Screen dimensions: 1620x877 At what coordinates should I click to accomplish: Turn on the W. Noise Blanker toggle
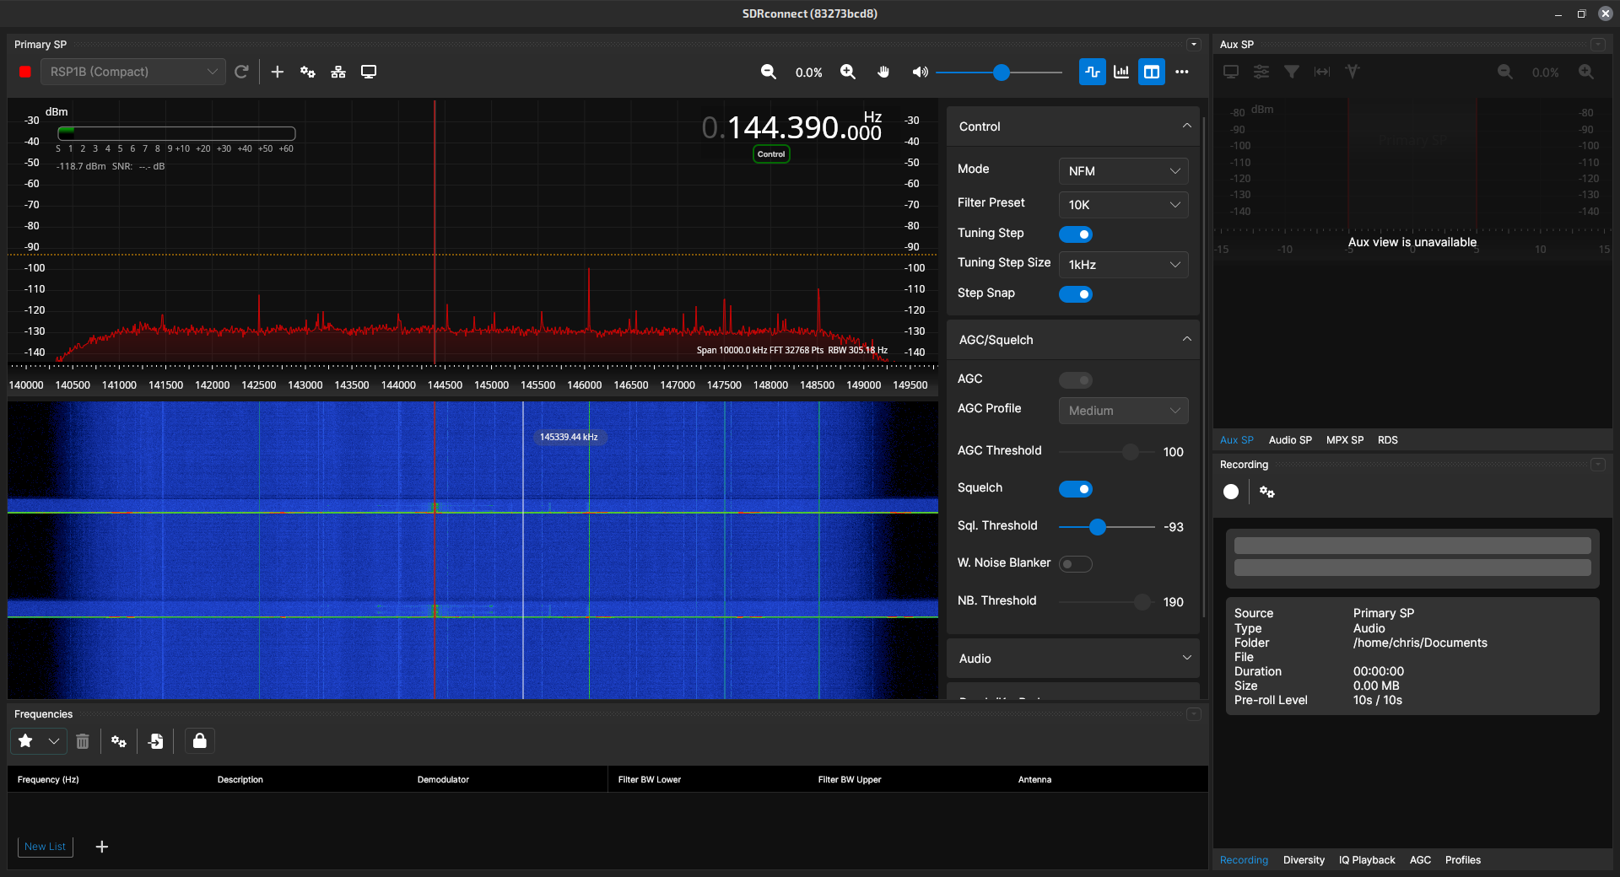(x=1075, y=564)
